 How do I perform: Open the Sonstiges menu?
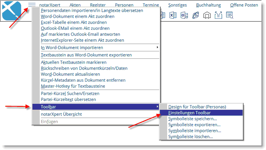pyautogui.click(x=178, y=5)
